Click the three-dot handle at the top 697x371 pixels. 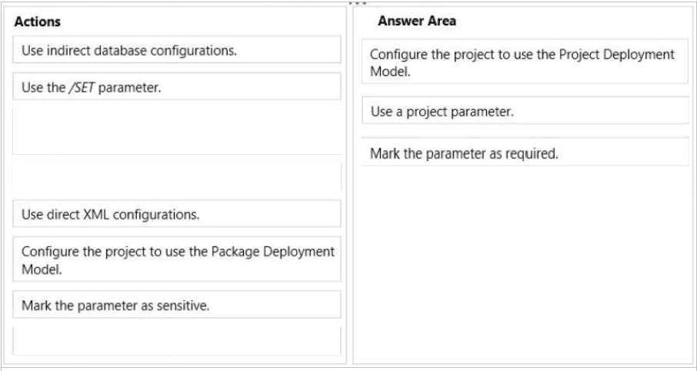[358, 4]
